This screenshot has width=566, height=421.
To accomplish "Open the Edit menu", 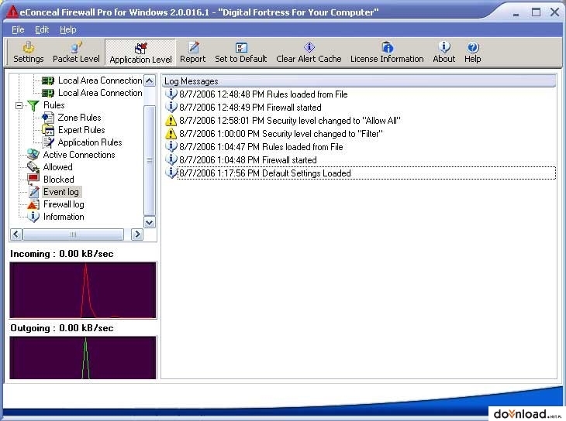I will click(42, 29).
